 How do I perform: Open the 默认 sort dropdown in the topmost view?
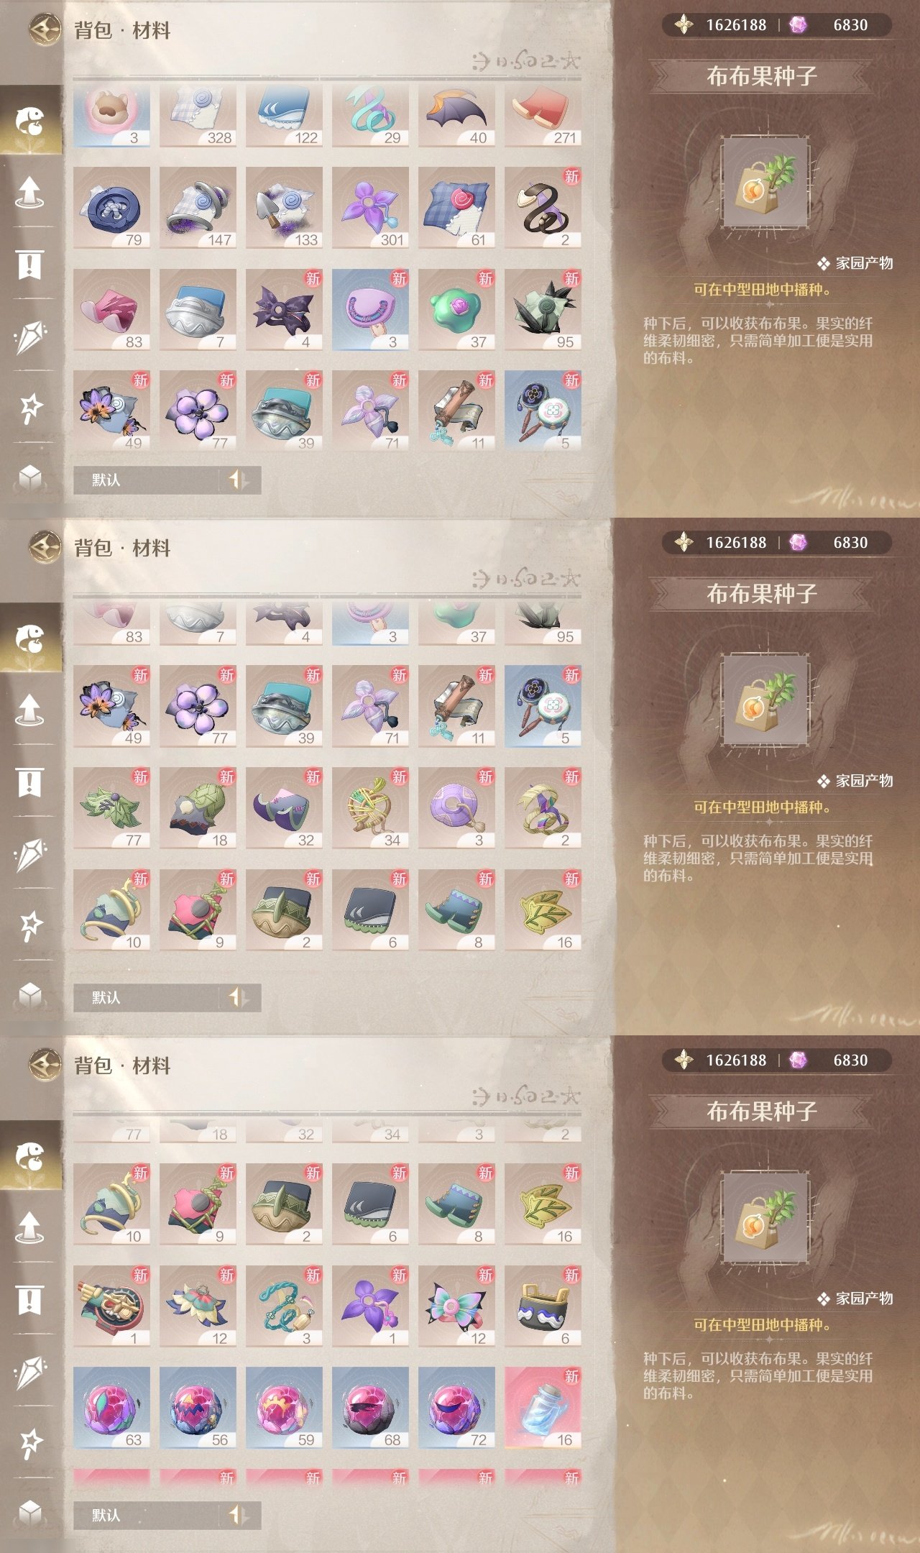pyautogui.click(x=146, y=480)
